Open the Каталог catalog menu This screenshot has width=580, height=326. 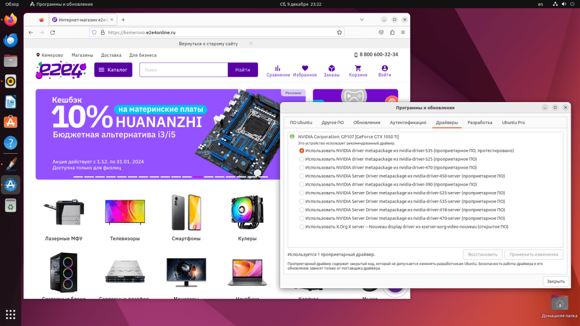(x=113, y=70)
